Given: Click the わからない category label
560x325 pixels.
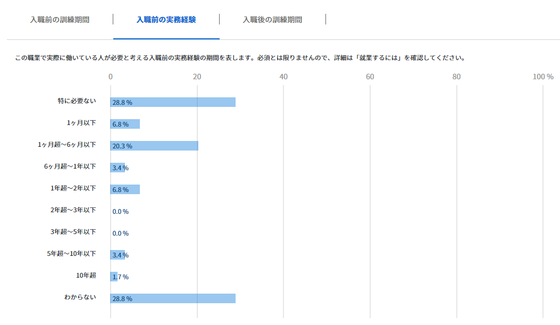Looking at the screenshot, I should (80, 297).
